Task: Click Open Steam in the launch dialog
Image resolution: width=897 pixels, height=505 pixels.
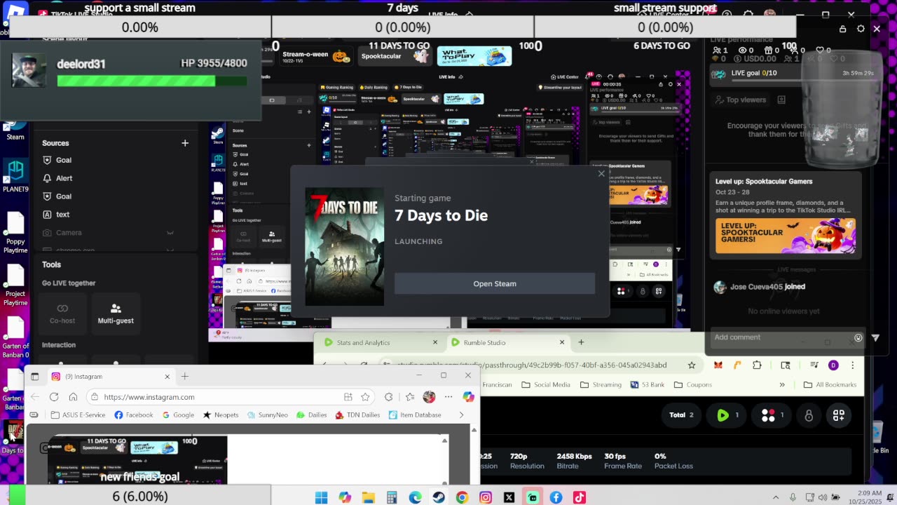Action: pyautogui.click(x=495, y=283)
